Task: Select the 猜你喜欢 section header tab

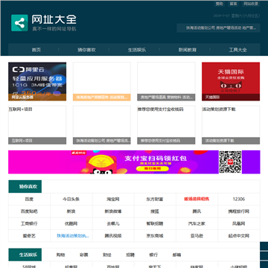Action: click(25, 187)
